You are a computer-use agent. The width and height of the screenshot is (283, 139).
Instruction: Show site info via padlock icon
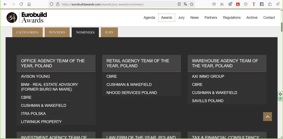point(58,4)
